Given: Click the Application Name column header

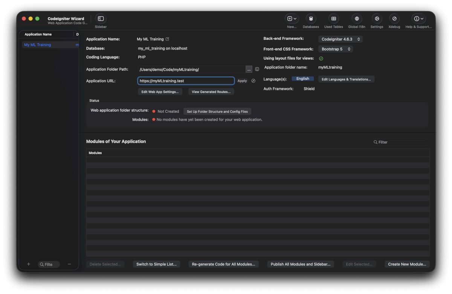Looking at the screenshot, I should point(38,35).
